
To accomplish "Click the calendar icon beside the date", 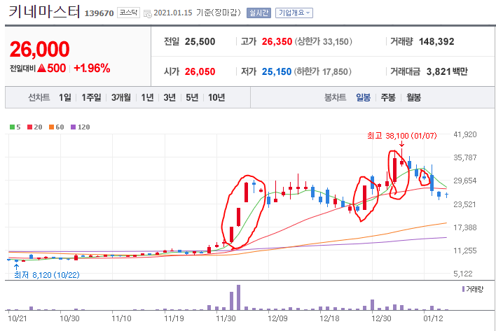I will pyautogui.click(x=147, y=13).
